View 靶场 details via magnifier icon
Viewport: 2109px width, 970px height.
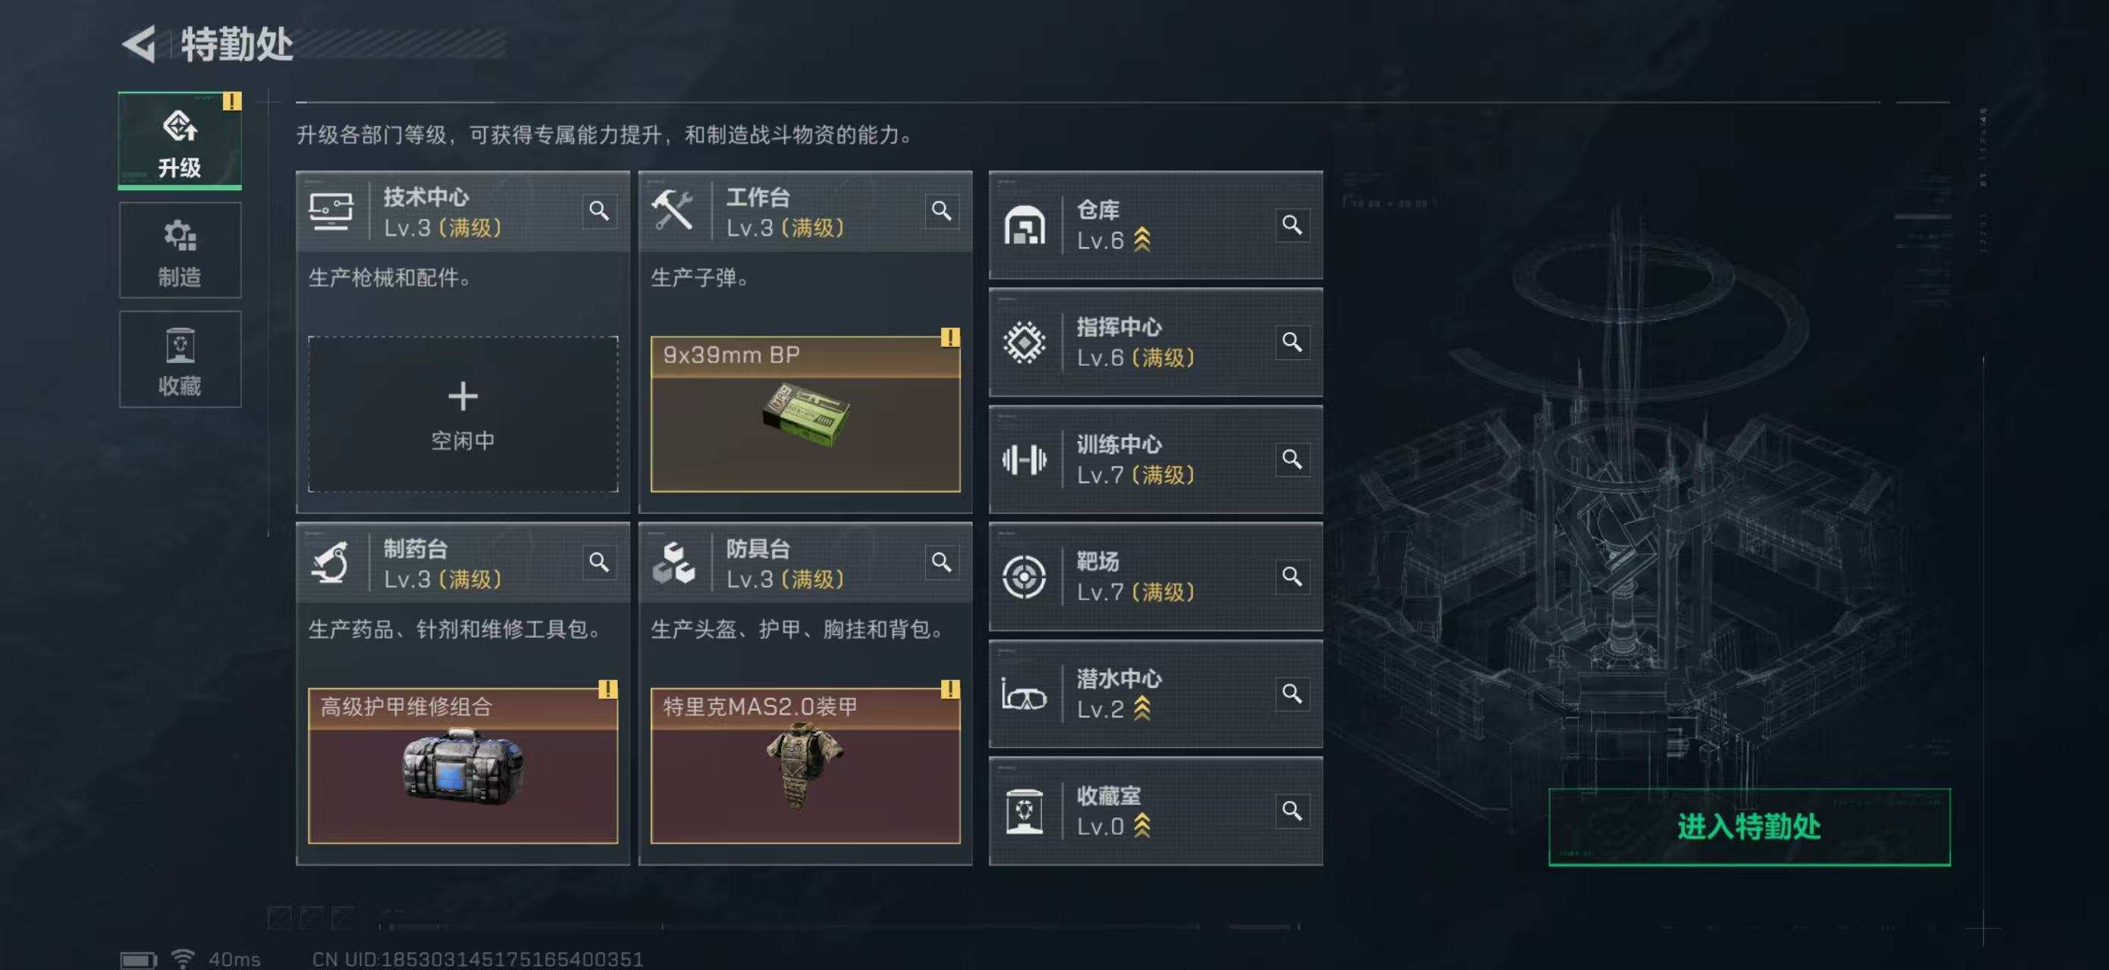(x=1292, y=576)
